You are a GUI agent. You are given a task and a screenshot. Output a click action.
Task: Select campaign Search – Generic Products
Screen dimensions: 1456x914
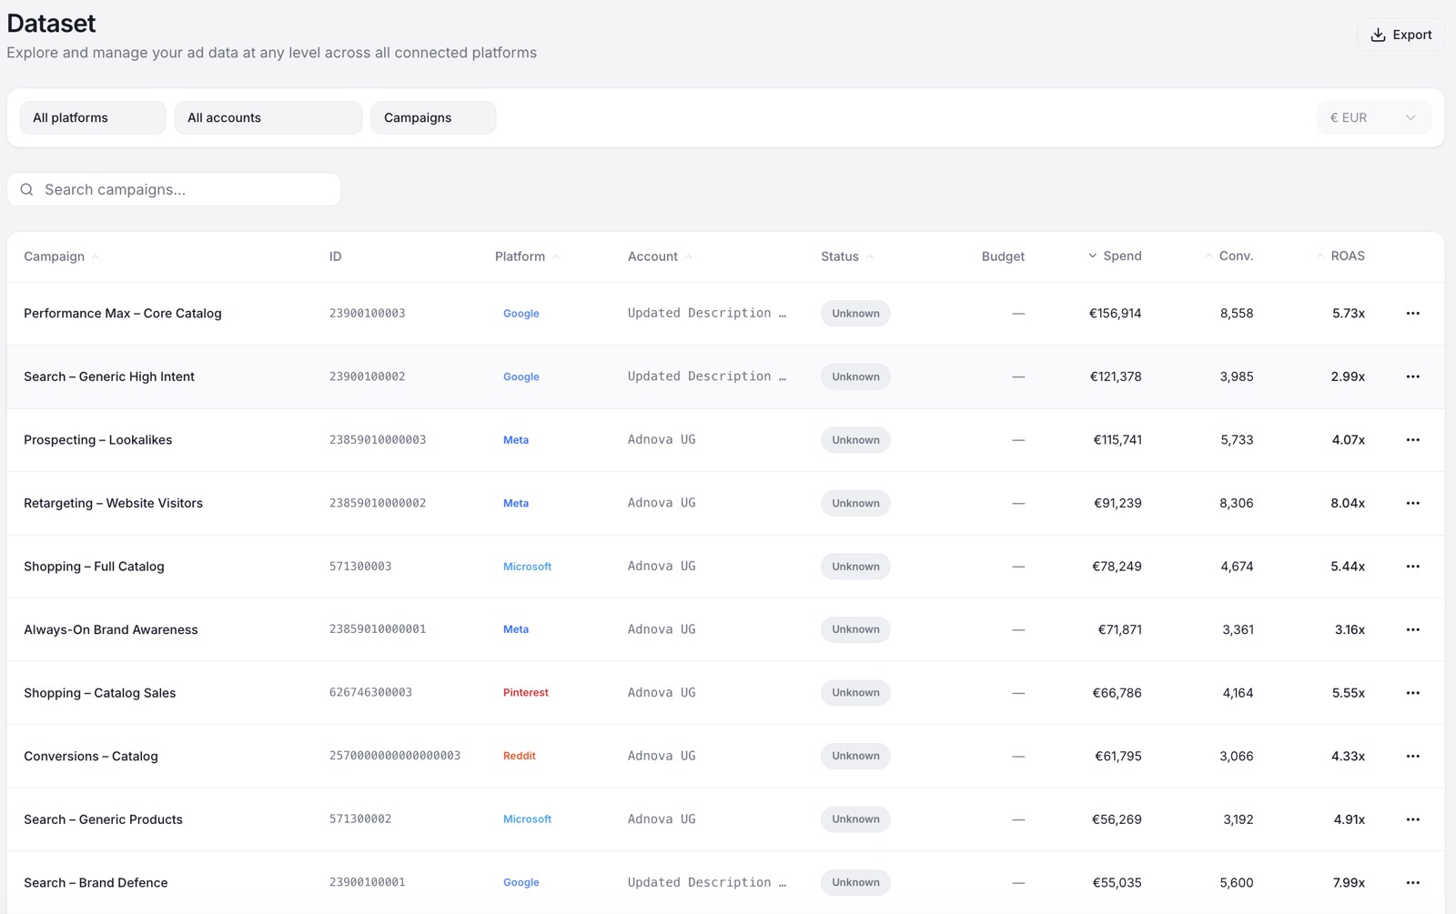pos(104,819)
